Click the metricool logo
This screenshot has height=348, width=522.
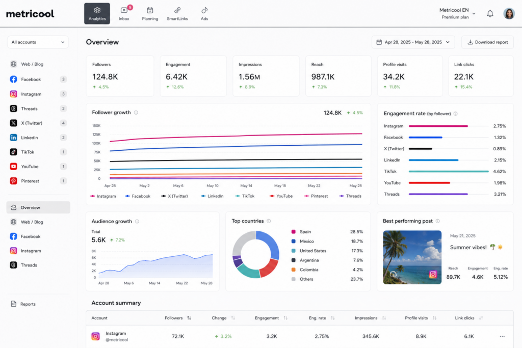[x=30, y=14]
